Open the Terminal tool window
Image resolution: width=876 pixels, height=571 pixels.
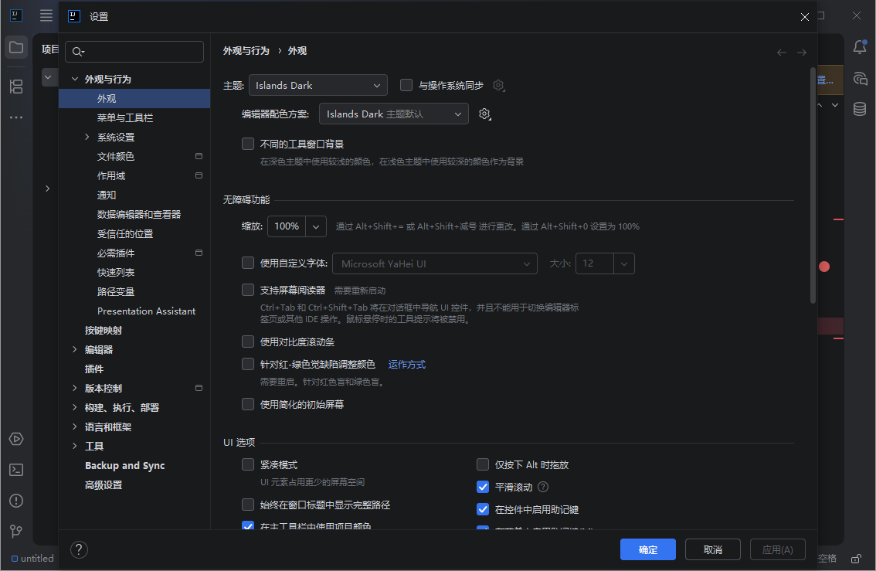[x=16, y=469]
